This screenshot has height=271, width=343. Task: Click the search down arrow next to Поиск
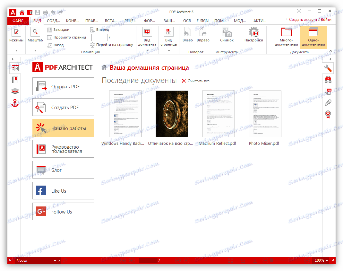pyautogui.click(x=55, y=260)
